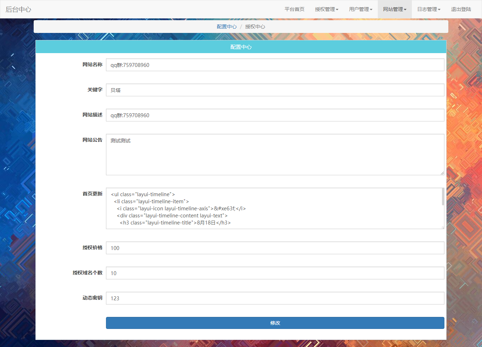Click into the 关键字 text field
482x347 pixels.
[275, 90]
